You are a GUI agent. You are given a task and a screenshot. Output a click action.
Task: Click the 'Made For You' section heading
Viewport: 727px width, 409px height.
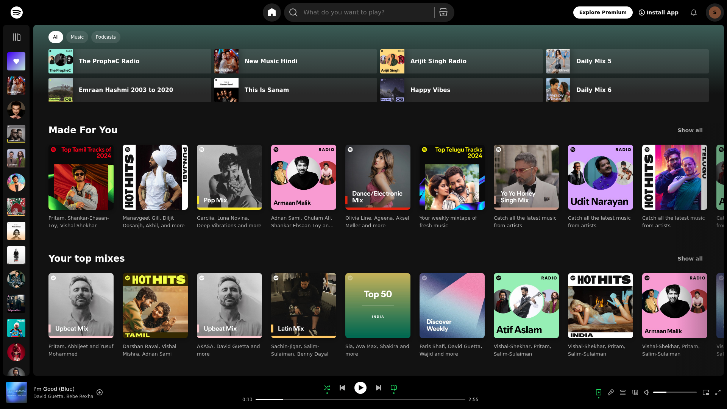[x=83, y=130]
